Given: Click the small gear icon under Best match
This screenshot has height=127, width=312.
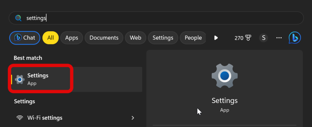Looking at the screenshot, I should click(20, 79).
